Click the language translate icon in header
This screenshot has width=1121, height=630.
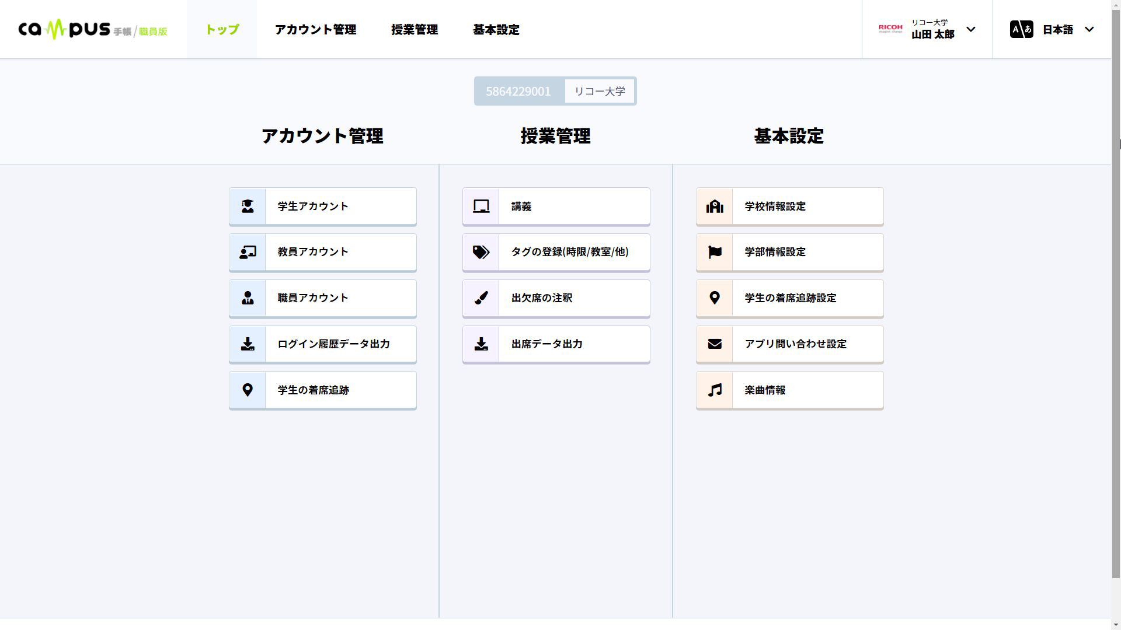(1021, 29)
